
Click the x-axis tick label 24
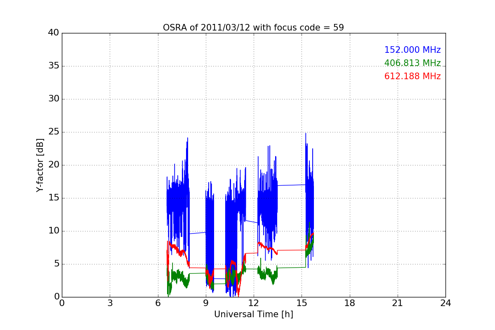445,303
